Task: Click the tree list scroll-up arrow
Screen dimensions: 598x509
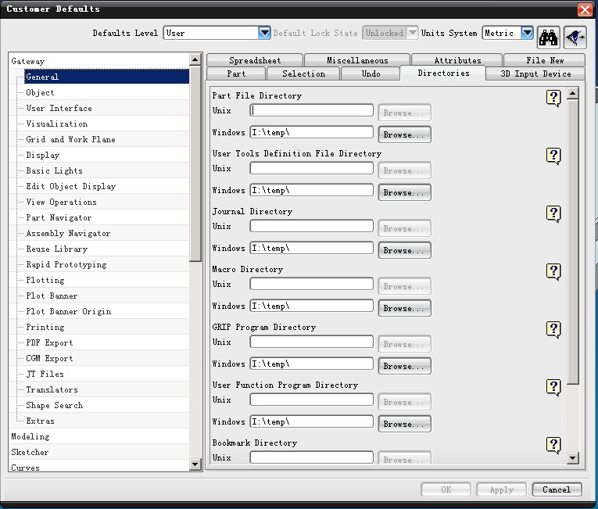Action: (x=195, y=59)
